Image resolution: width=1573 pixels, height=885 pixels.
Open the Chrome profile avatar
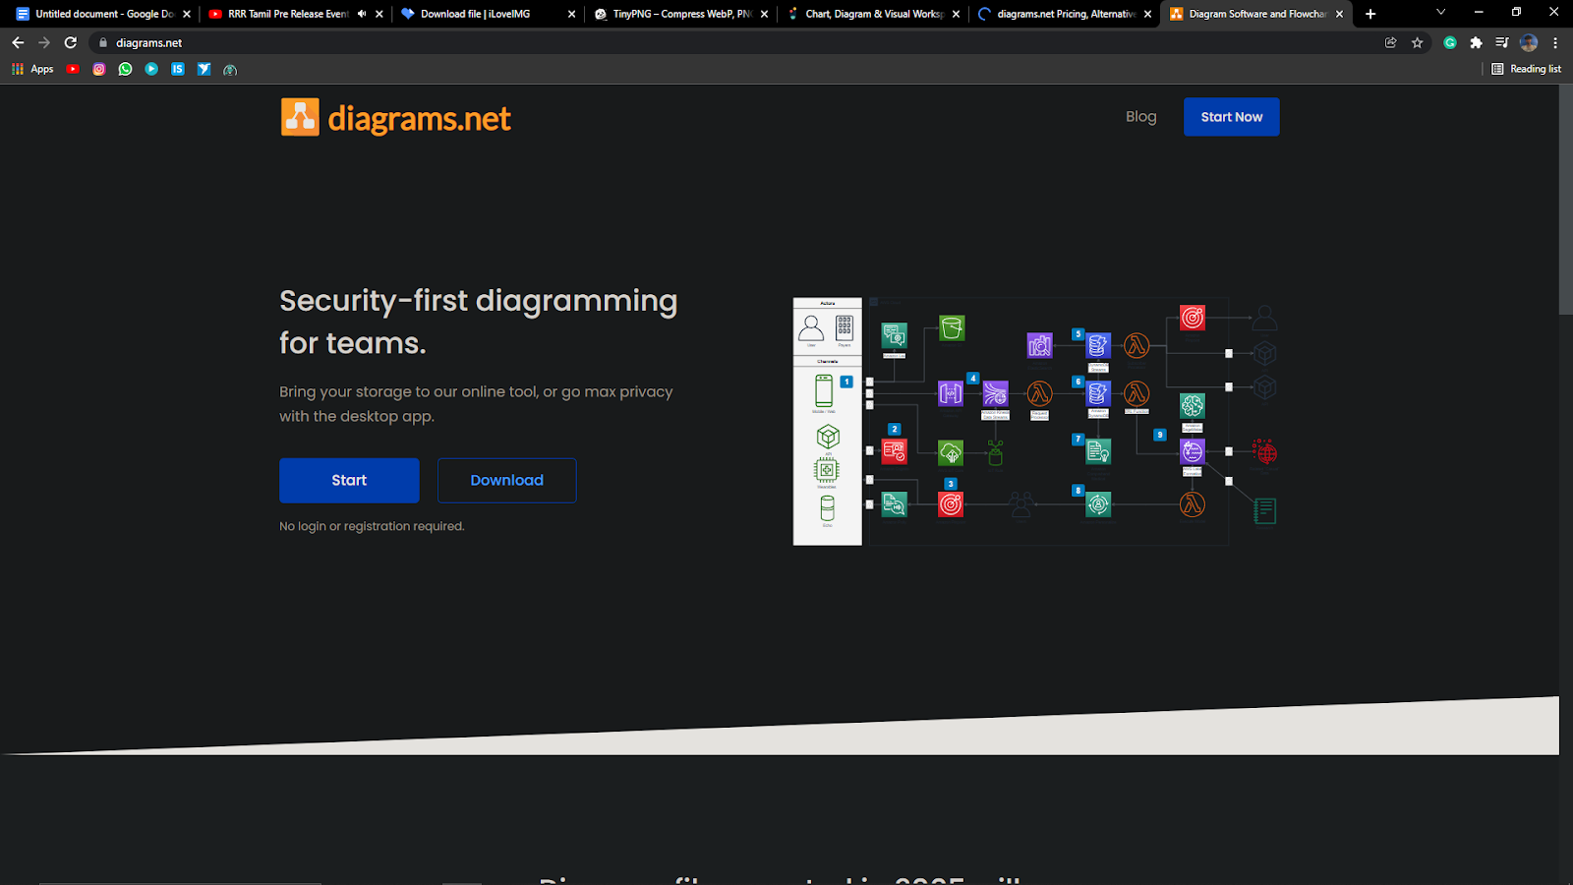click(1529, 42)
